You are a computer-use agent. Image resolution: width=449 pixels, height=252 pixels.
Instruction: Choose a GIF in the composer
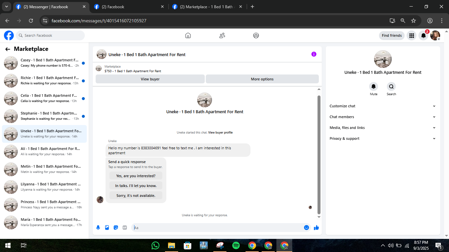click(x=125, y=228)
